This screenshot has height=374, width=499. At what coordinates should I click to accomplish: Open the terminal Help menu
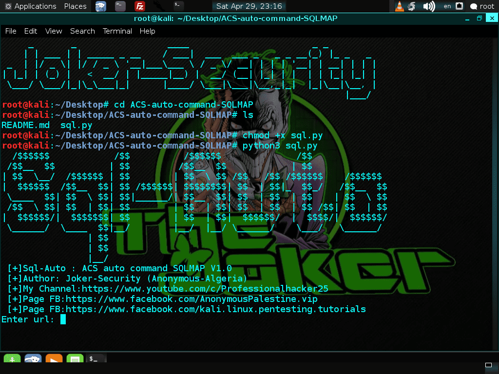pos(147,31)
